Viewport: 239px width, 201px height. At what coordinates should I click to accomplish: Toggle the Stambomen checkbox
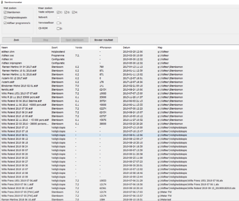(x=5, y=12)
